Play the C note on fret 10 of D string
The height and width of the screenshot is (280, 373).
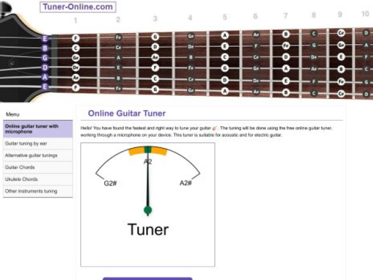tap(366, 69)
